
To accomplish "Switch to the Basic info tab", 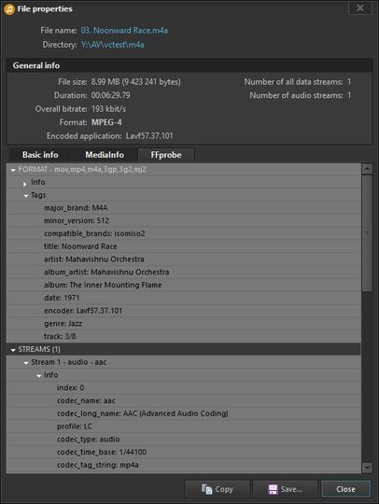I will (x=40, y=155).
